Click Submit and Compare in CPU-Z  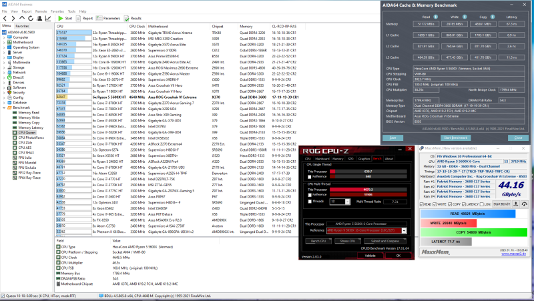(385, 241)
